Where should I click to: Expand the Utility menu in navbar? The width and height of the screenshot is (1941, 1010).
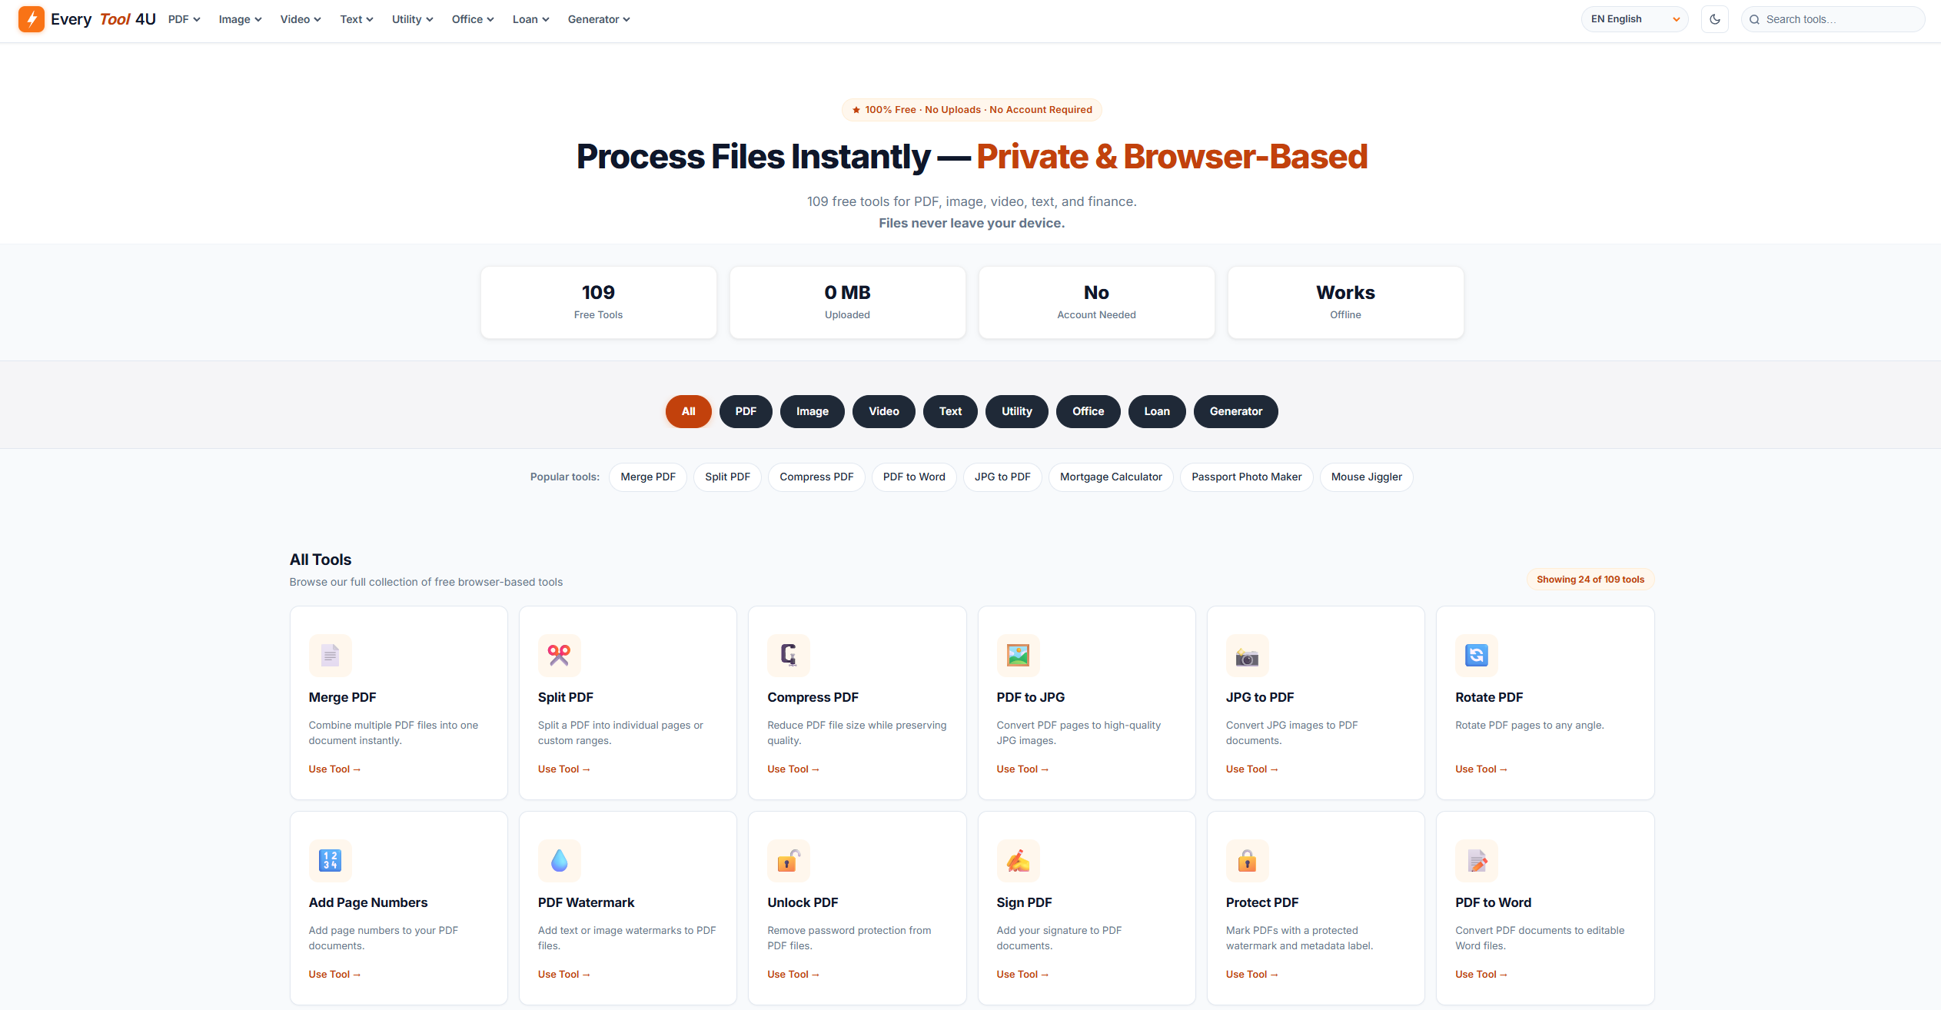(x=413, y=19)
